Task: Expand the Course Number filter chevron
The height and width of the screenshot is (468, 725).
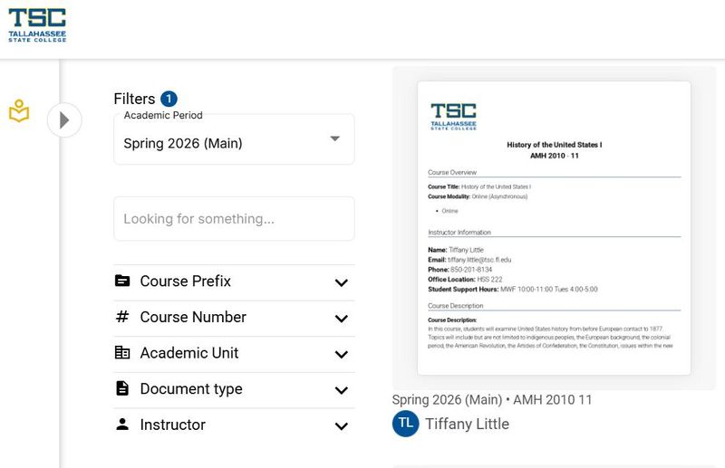Action: (342, 319)
